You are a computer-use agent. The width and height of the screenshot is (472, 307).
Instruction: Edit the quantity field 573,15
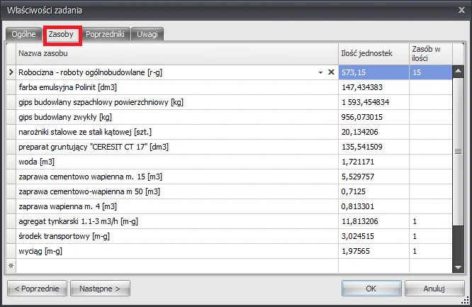373,72
